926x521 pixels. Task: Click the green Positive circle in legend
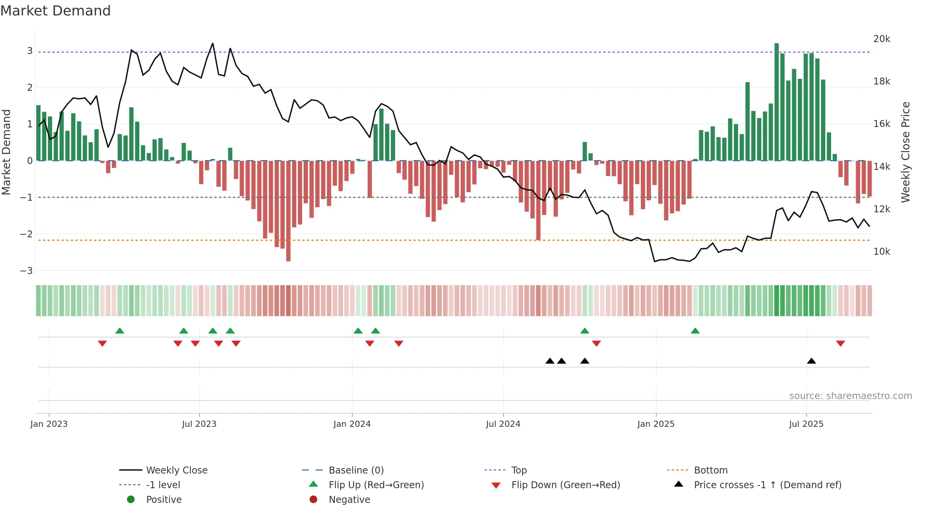coord(131,499)
